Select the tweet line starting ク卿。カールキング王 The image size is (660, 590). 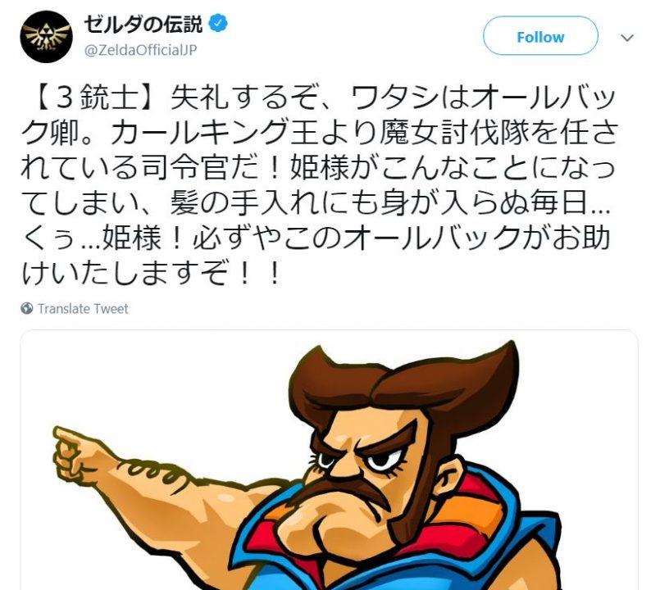(320, 134)
